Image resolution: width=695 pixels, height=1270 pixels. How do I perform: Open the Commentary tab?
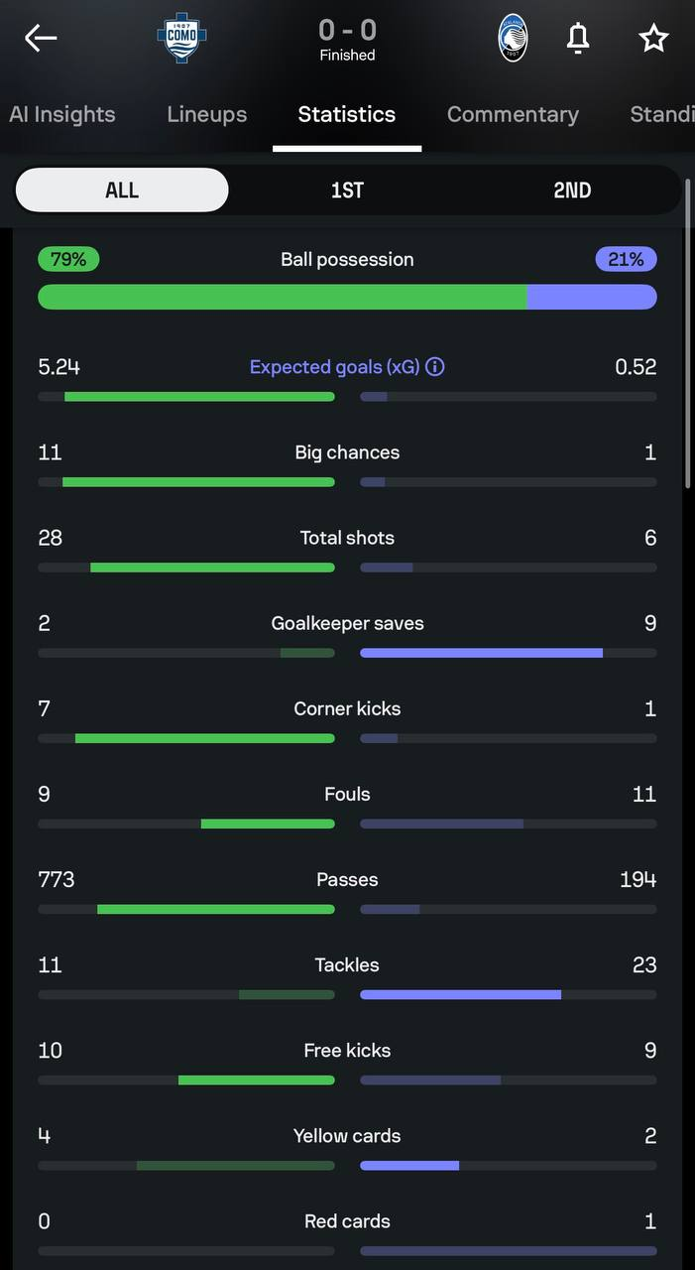513,114
